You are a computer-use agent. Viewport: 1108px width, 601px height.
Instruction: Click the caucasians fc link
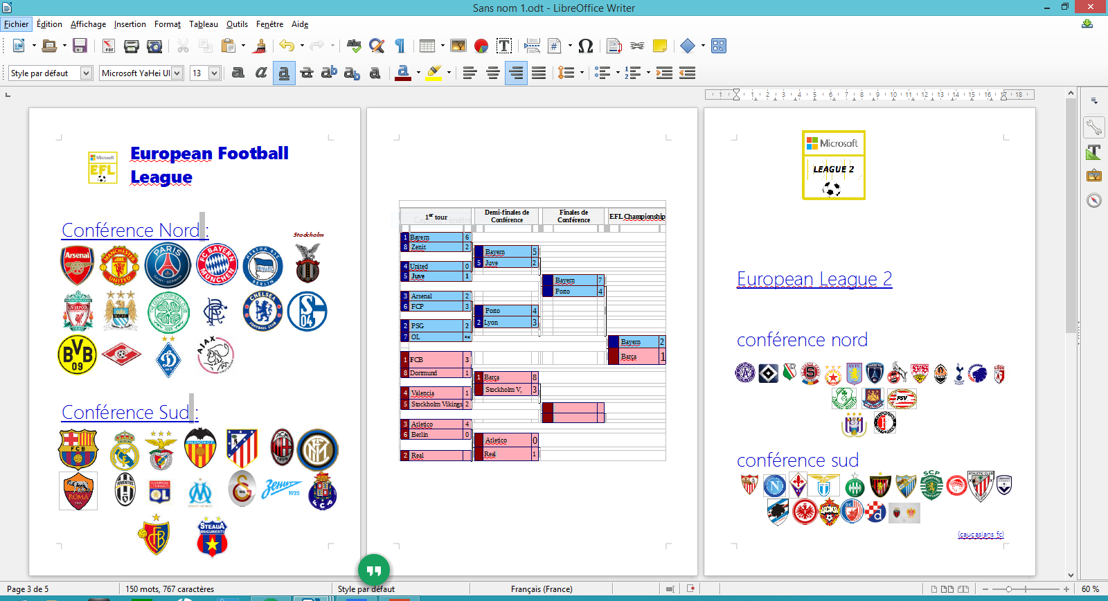981,535
